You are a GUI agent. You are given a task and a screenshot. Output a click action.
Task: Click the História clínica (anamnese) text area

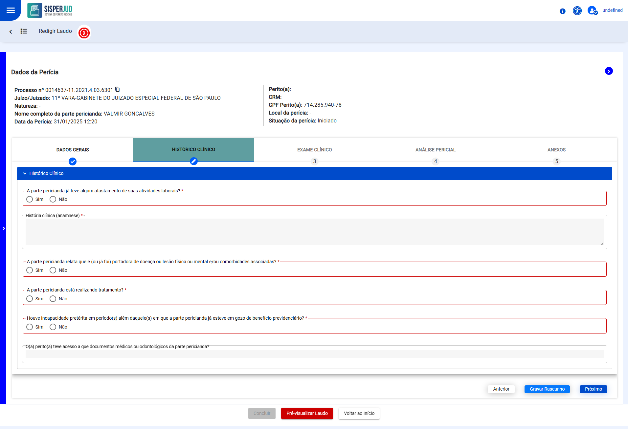[314, 232]
